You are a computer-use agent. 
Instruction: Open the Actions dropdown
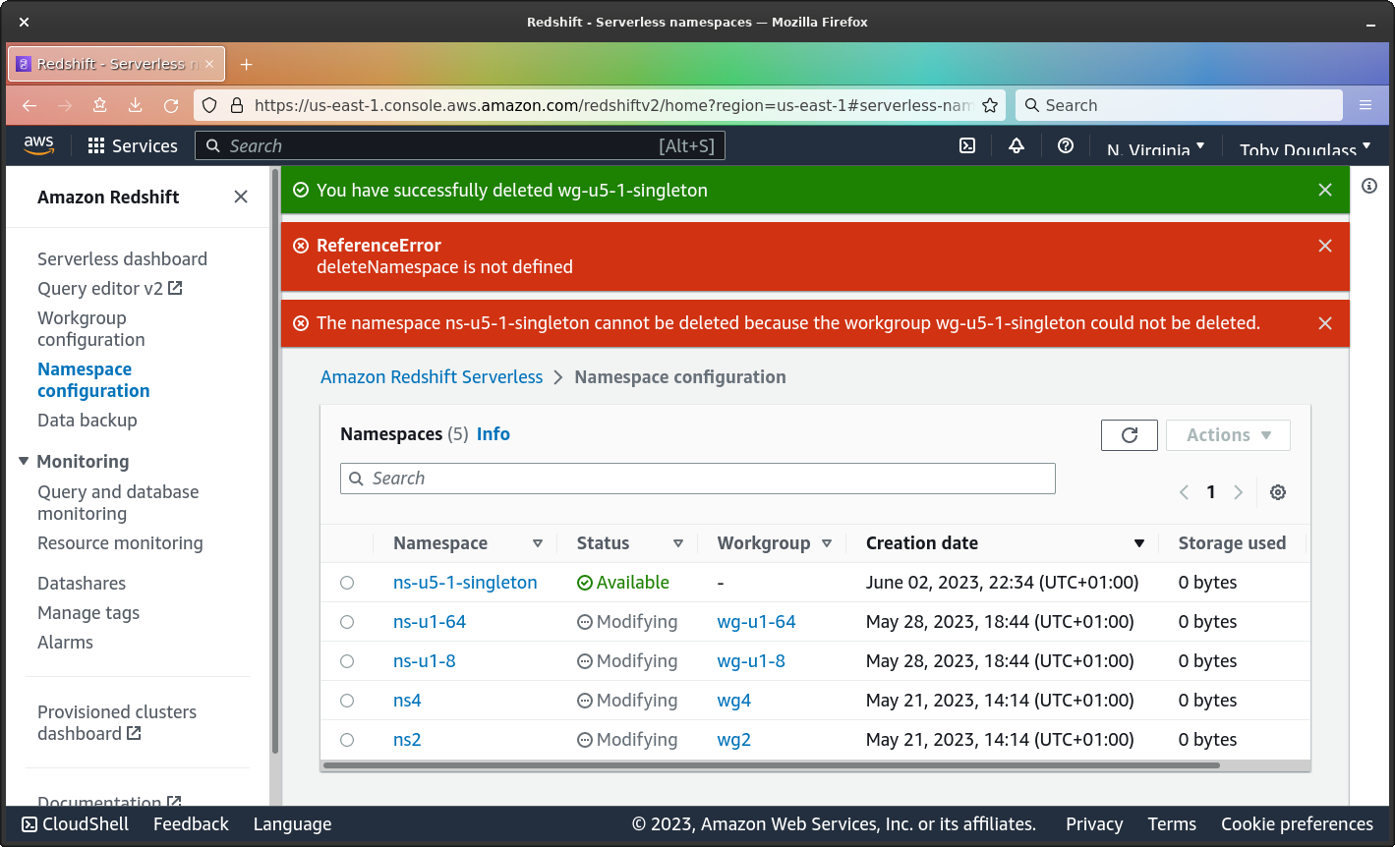[1228, 435]
